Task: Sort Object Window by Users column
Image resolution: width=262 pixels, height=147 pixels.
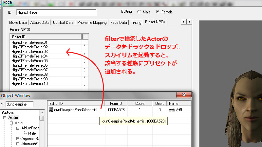Action: click(x=159, y=104)
